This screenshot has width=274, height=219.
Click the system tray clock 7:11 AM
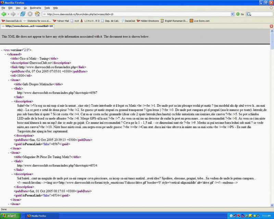pos(266,216)
